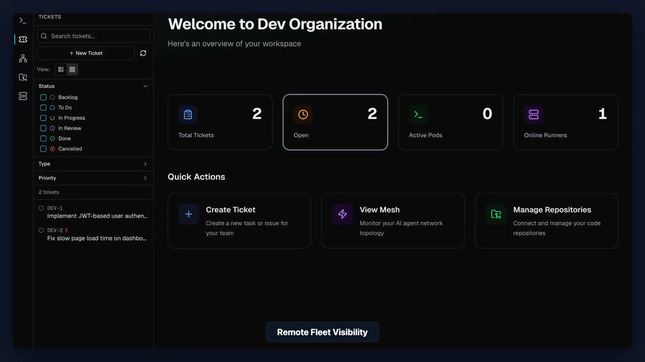Select the Tickets icon in the sidebar
The height and width of the screenshot is (362, 645).
pos(23,39)
